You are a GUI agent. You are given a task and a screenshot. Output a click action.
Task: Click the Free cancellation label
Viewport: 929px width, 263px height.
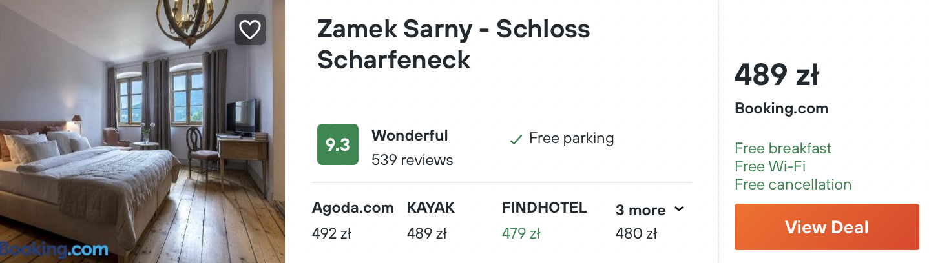[x=793, y=184]
